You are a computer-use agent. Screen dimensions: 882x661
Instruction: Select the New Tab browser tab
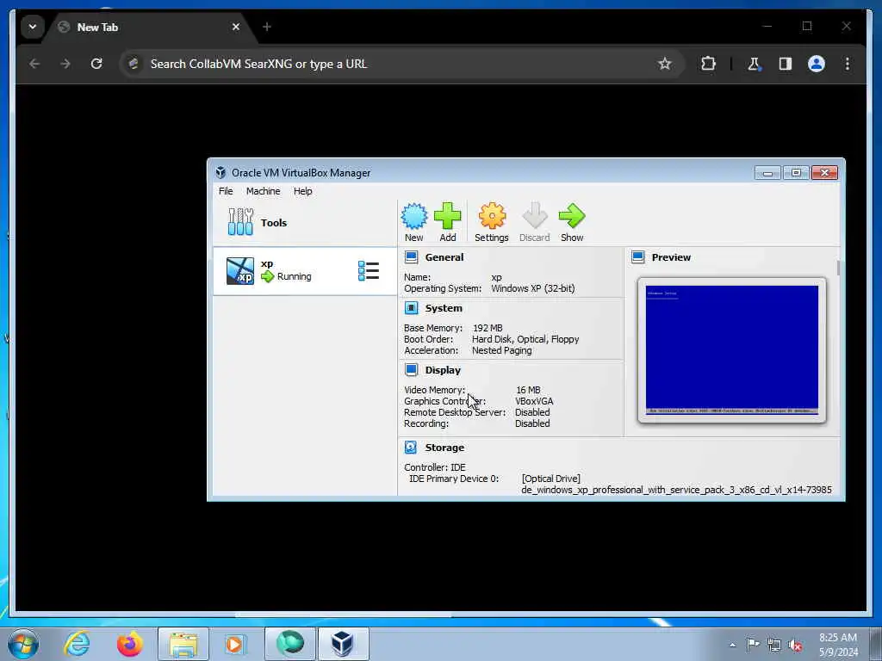[x=151, y=27]
